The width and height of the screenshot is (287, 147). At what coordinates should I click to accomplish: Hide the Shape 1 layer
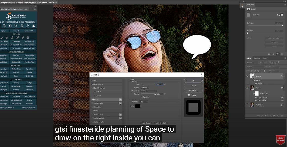[x=248, y=76]
